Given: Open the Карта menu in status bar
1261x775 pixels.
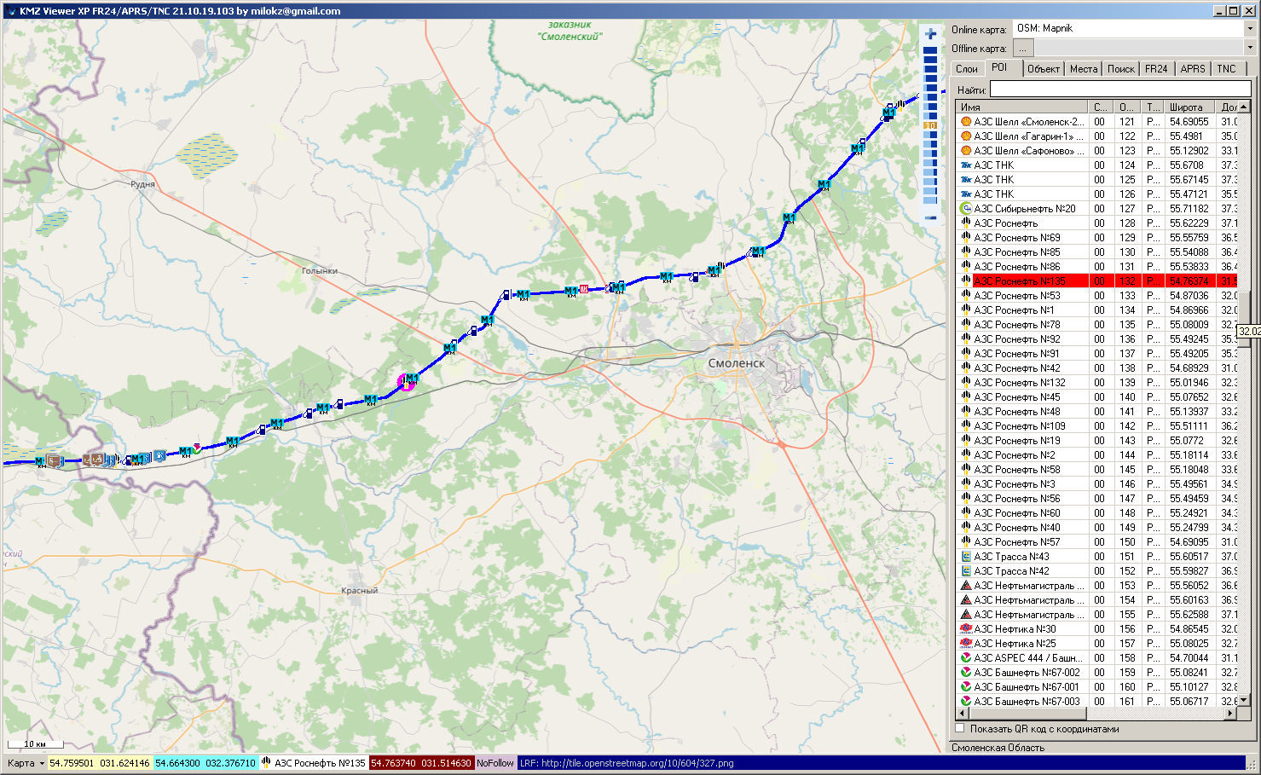Looking at the screenshot, I should 26,763.
